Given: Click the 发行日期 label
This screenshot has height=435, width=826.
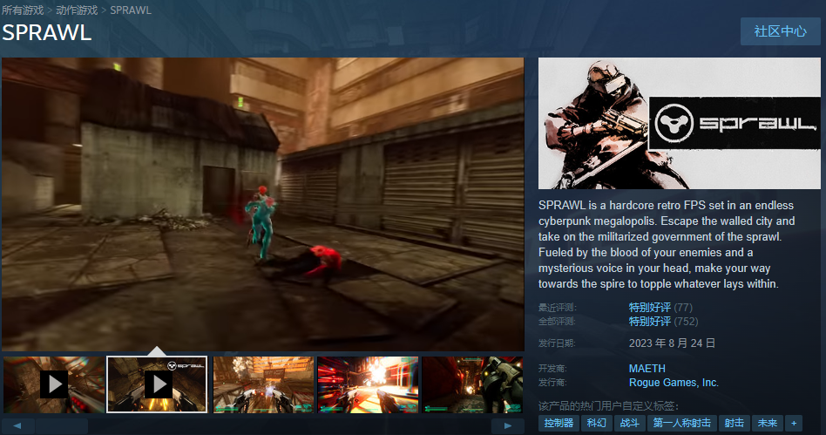Looking at the screenshot, I should tap(558, 343).
